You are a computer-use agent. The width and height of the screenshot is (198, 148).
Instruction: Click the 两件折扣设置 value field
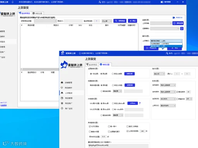tap(104, 136)
